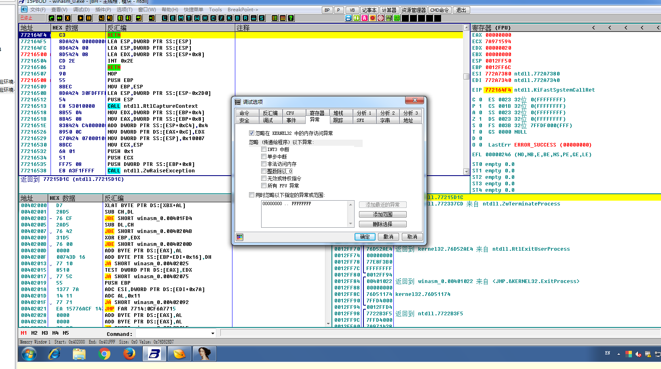Open Call stack with K icon
Screen dimensions: 661x369
click(229, 18)
